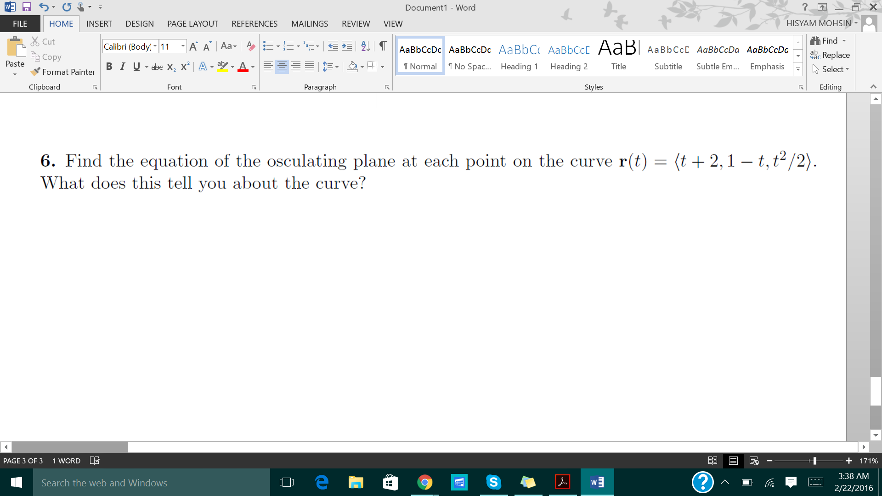Toggle Italic formatting
This screenshot has height=496, width=882.
(122, 67)
